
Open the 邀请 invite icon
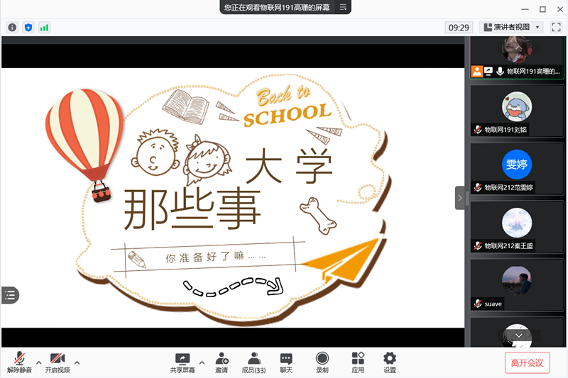222,362
